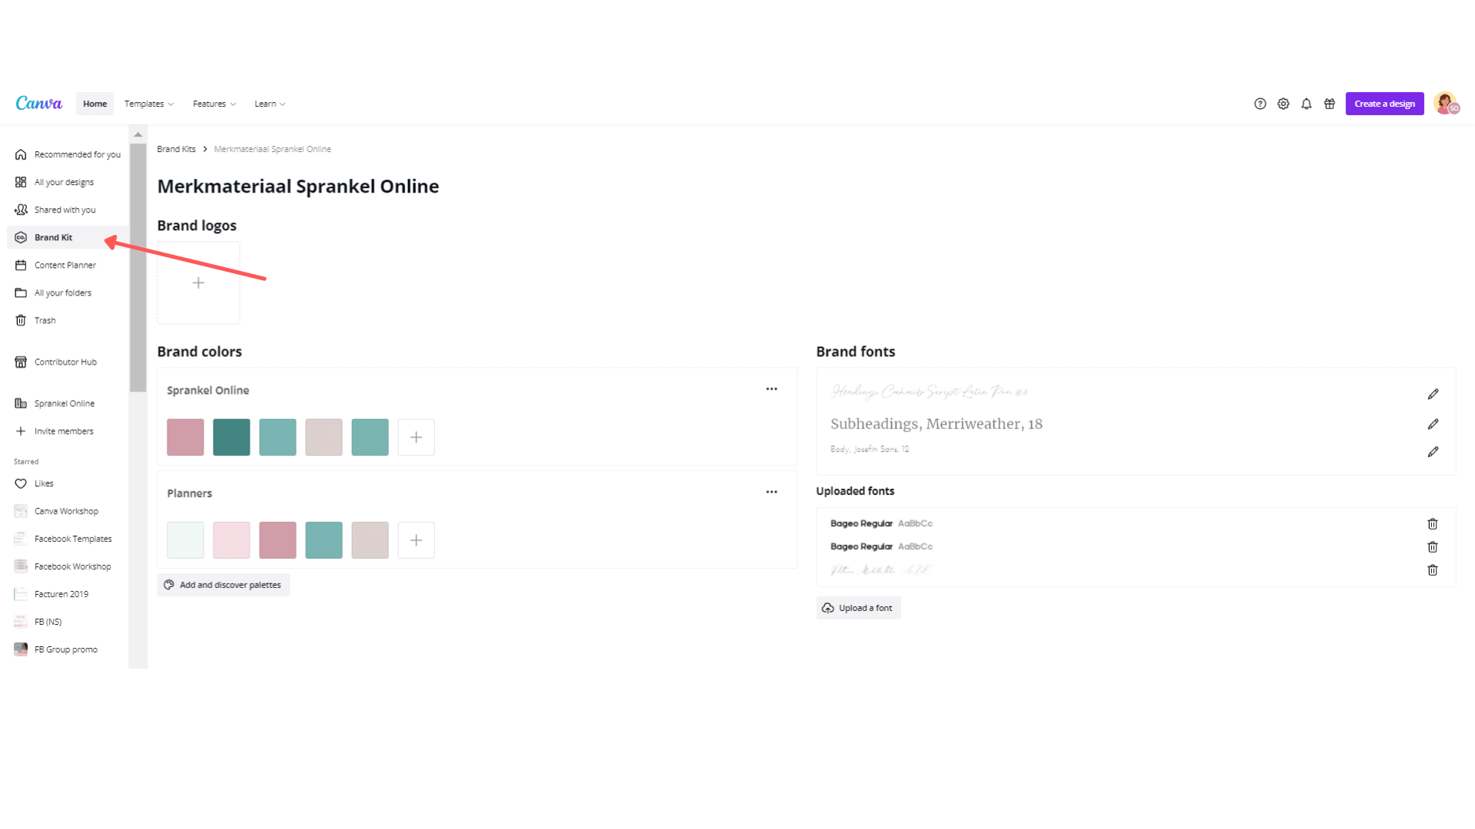Add new color to Sprankel Online palette
The height and width of the screenshot is (829, 1475).
point(416,437)
